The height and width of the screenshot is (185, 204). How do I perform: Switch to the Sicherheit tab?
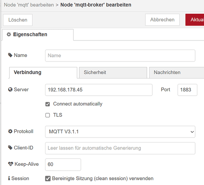113,73
